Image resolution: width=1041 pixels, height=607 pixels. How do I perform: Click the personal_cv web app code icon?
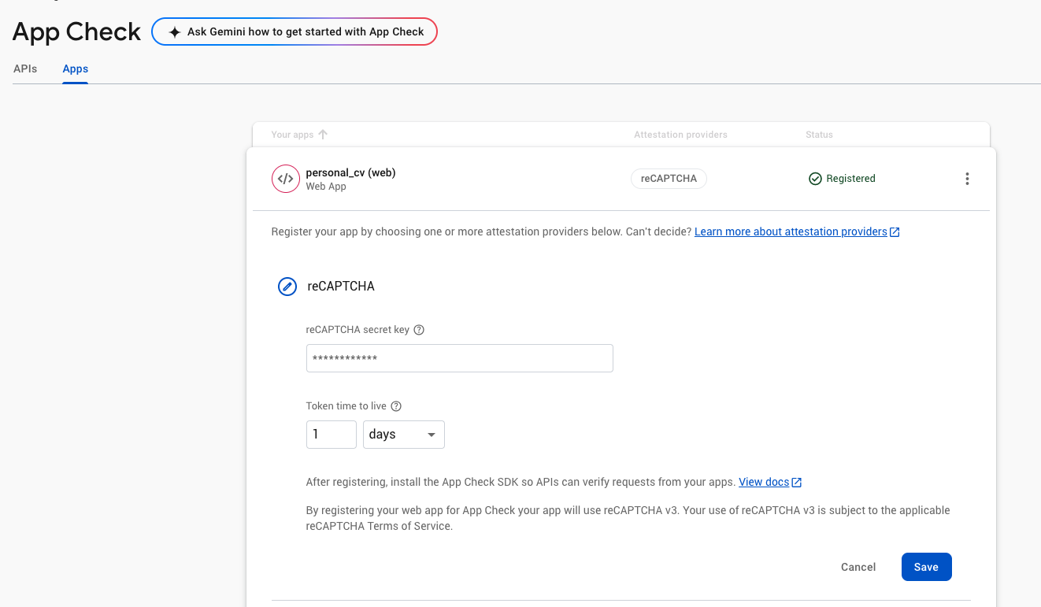tap(286, 179)
